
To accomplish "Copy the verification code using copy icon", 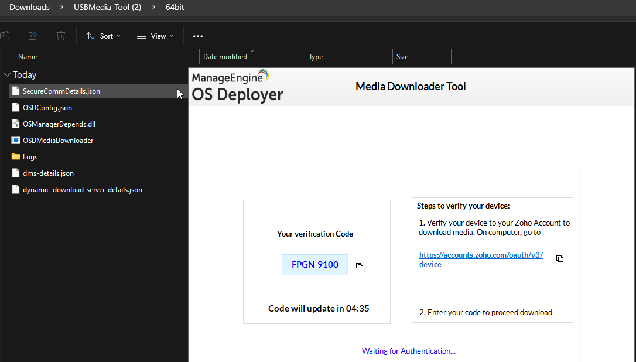I will (x=360, y=266).
